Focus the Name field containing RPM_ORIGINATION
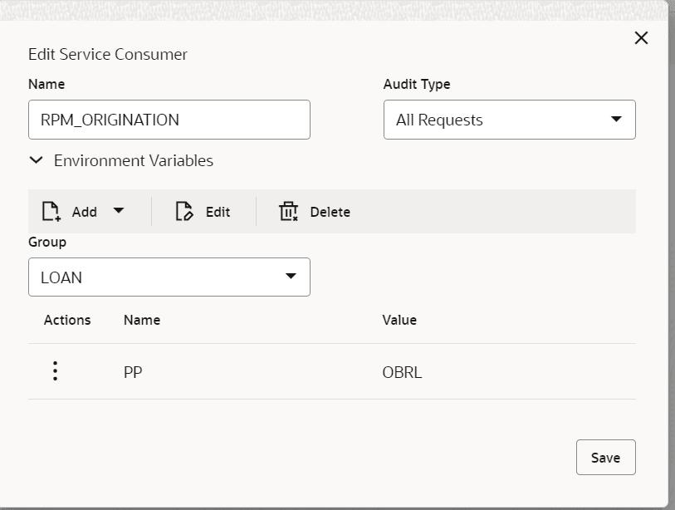The width and height of the screenshot is (675, 510). click(169, 120)
